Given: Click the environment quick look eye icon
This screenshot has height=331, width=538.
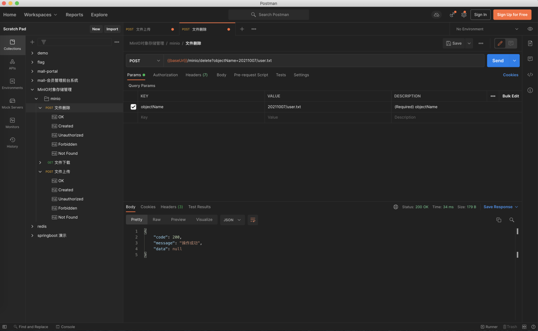Looking at the screenshot, I should (530, 29).
